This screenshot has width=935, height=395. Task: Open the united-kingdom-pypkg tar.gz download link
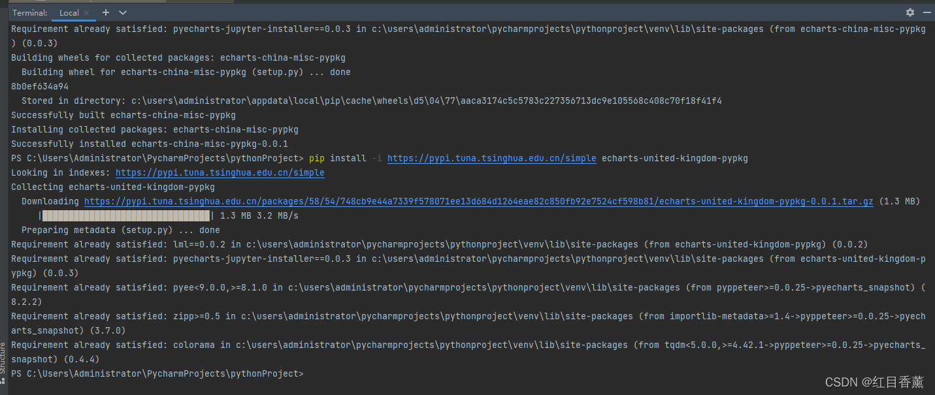tap(479, 202)
